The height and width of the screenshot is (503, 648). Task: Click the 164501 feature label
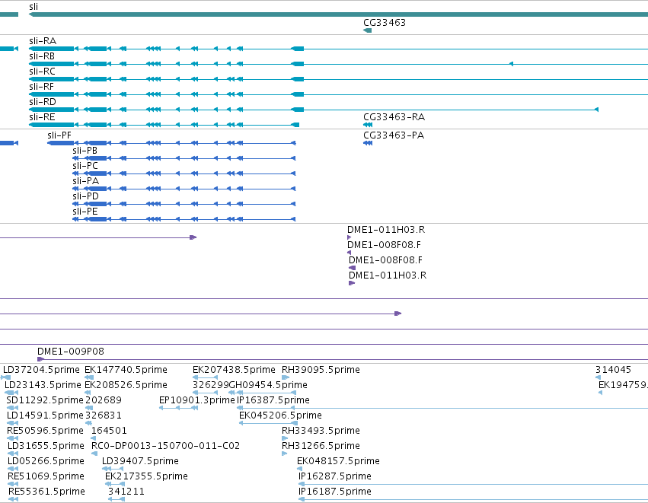[109, 431]
